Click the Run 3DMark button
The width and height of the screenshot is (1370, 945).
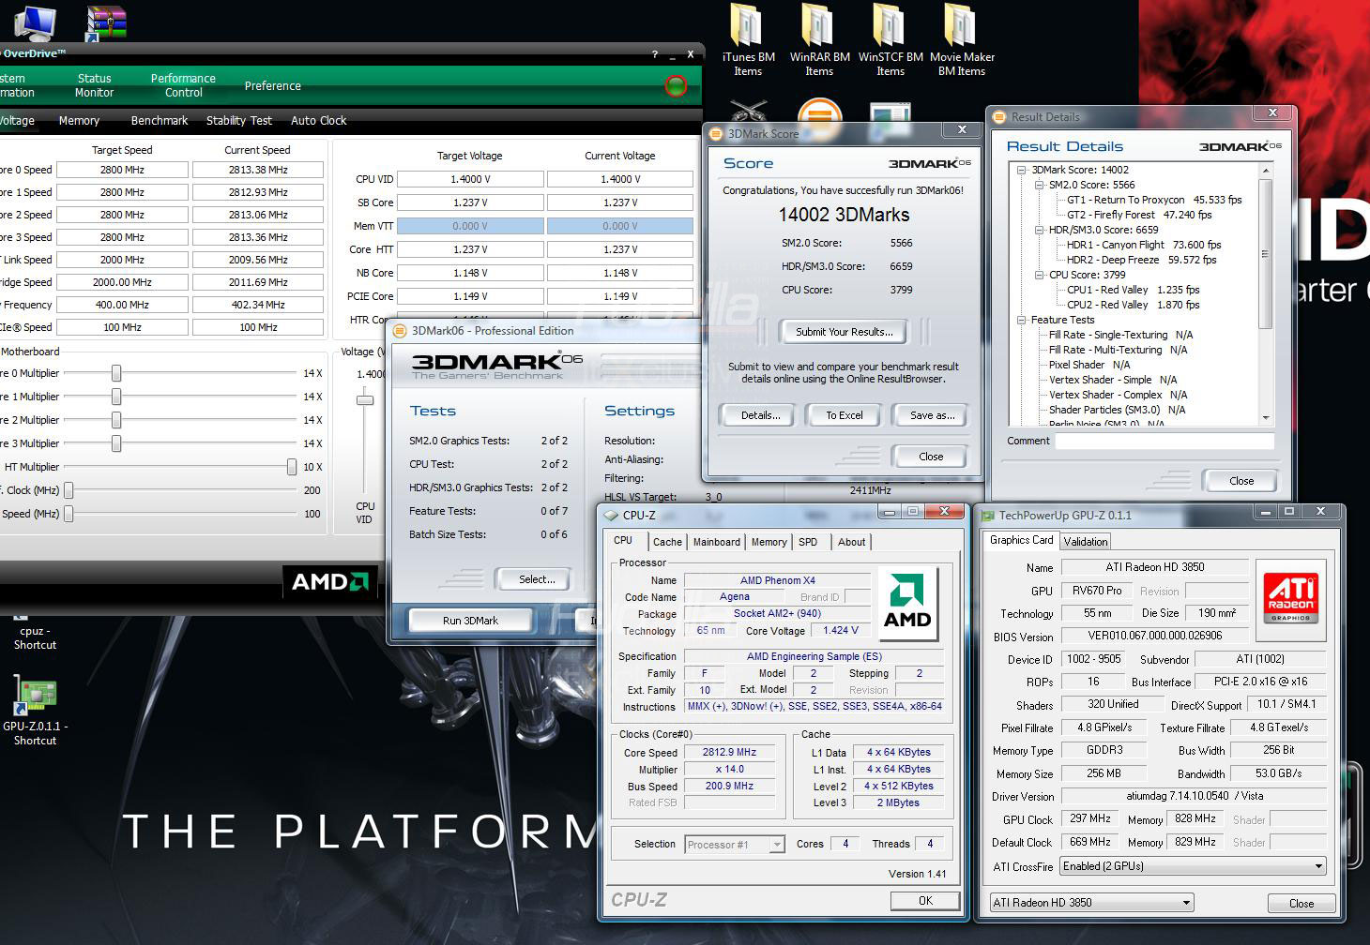coord(470,621)
